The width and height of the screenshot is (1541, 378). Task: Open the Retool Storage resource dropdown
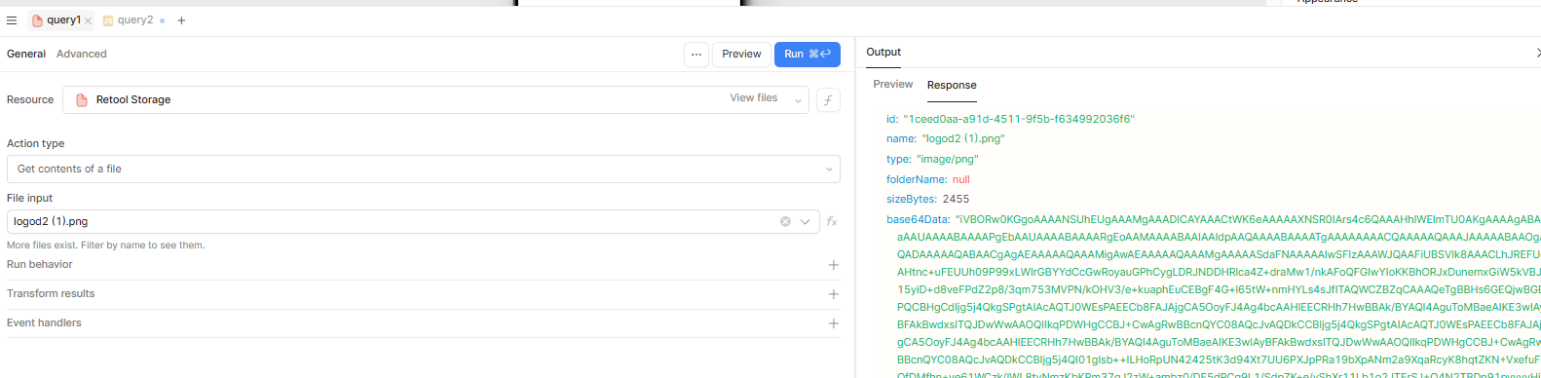tap(435, 99)
